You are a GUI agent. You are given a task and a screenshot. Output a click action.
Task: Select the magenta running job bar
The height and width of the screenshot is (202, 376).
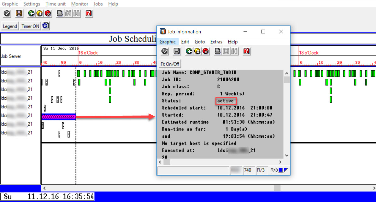coord(58,116)
